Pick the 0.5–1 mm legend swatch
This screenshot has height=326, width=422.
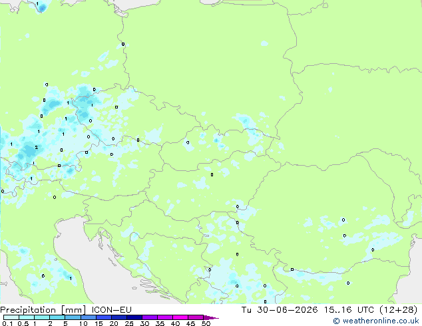[27, 317]
